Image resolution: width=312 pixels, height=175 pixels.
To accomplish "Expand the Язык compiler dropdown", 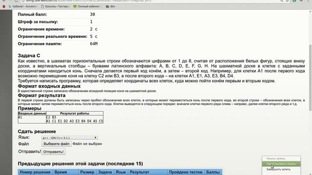I will 70,138.
